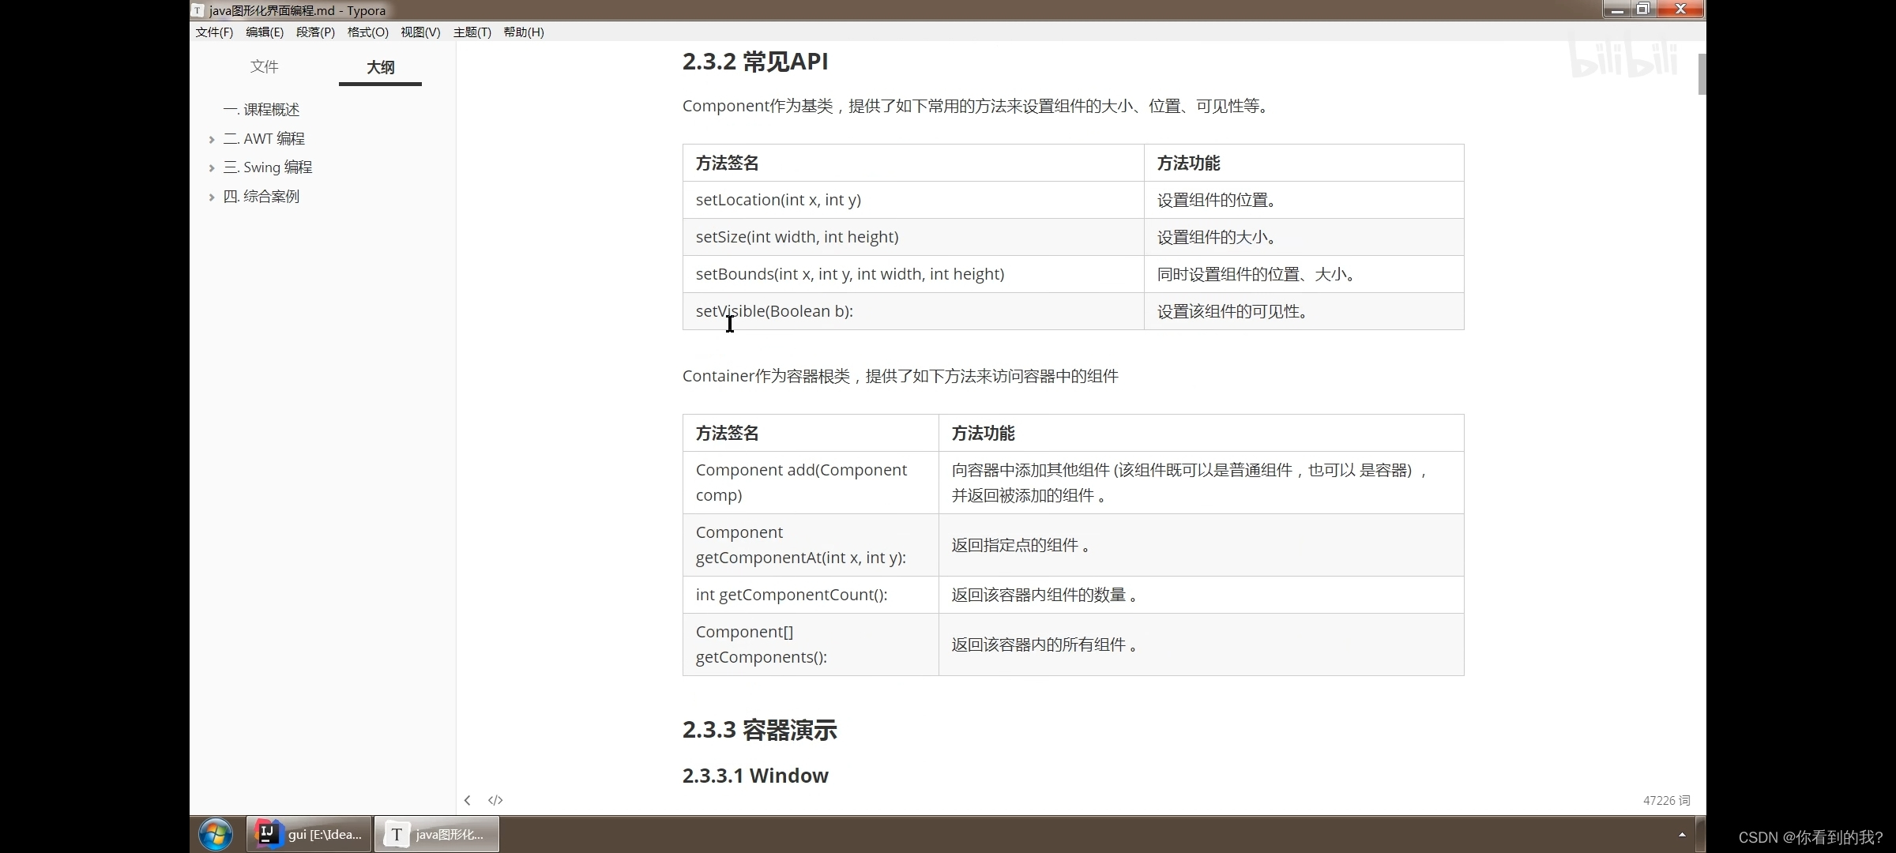The image size is (1896, 853).
Task: Click Typora title bar app icon
Action: [x=198, y=10]
